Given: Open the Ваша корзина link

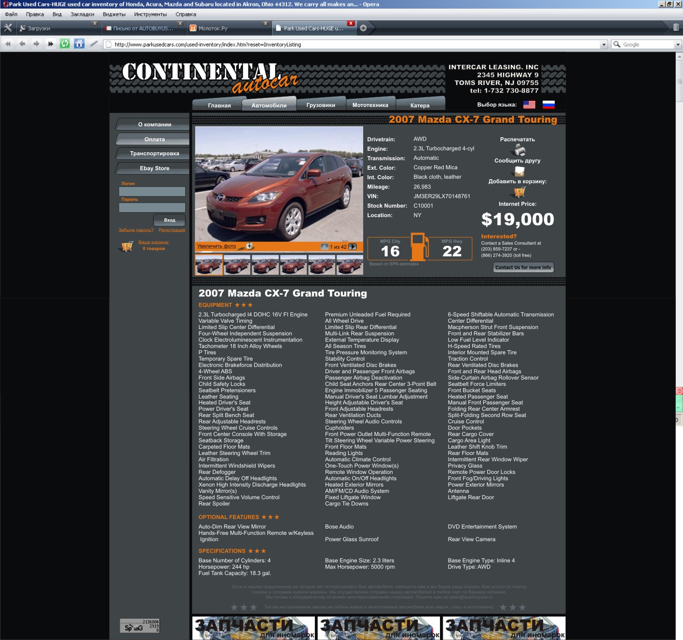Looking at the screenshot, I should tap(154, 242).
